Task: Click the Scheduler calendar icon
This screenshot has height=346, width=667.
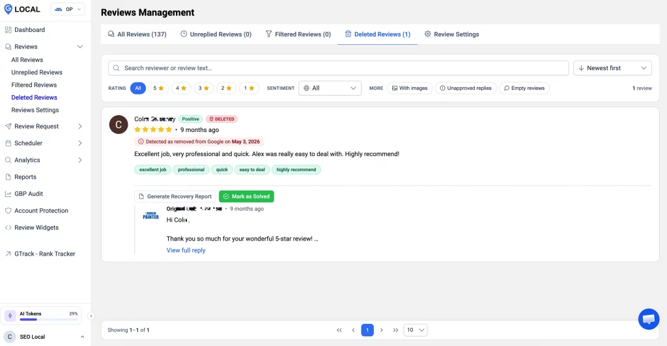Action: point(8,144)
